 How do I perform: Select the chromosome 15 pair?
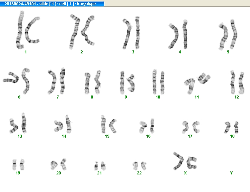(109, 124)
